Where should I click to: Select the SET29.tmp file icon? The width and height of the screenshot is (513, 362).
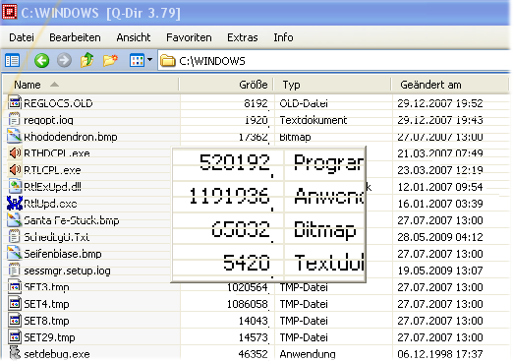15,336
